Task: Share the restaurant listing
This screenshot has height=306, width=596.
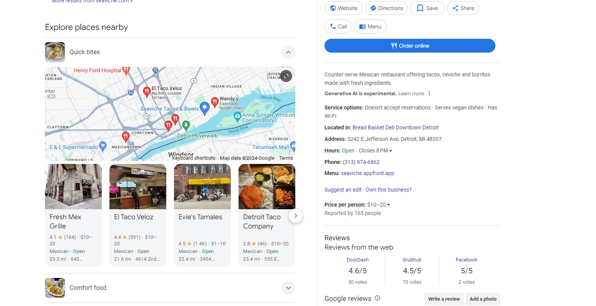Action: tap(455, 8)
